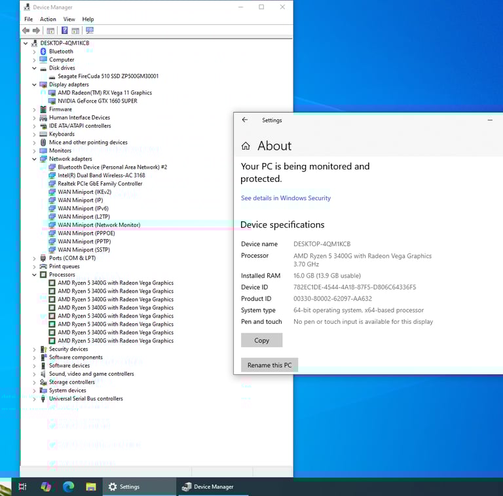Open the Action menu

click(x=48, y=19)
